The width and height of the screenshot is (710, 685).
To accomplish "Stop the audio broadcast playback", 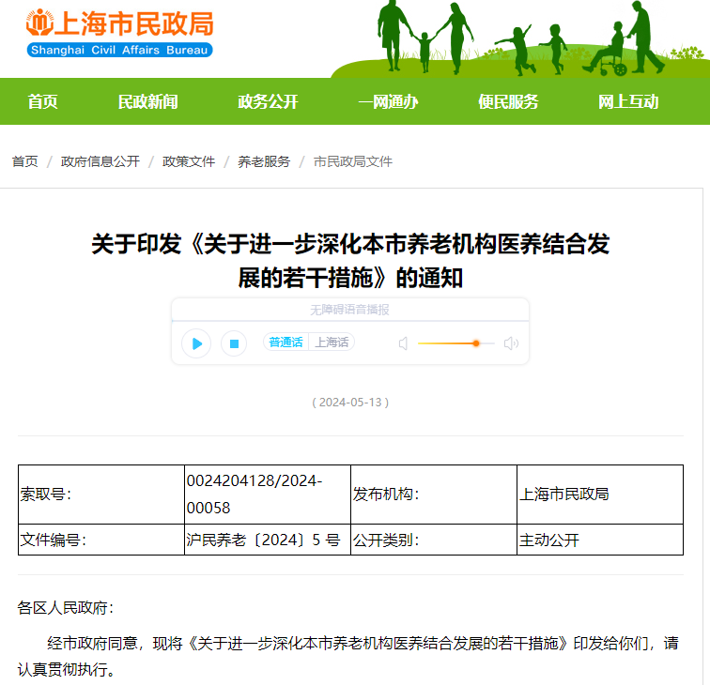I will [x=234, y=343].
